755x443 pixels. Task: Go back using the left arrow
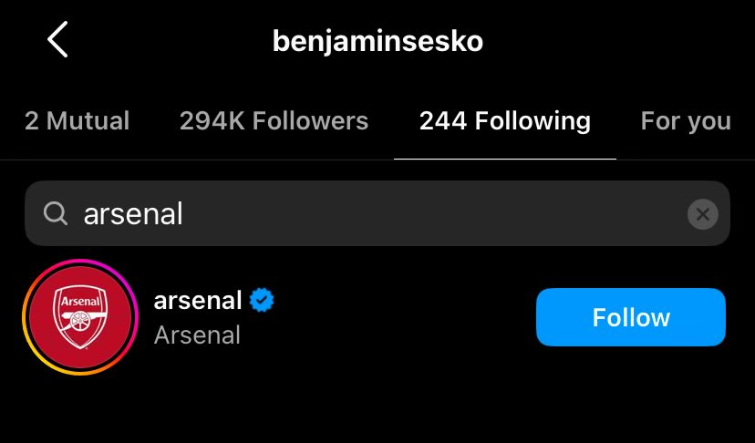tap(57, 39)
